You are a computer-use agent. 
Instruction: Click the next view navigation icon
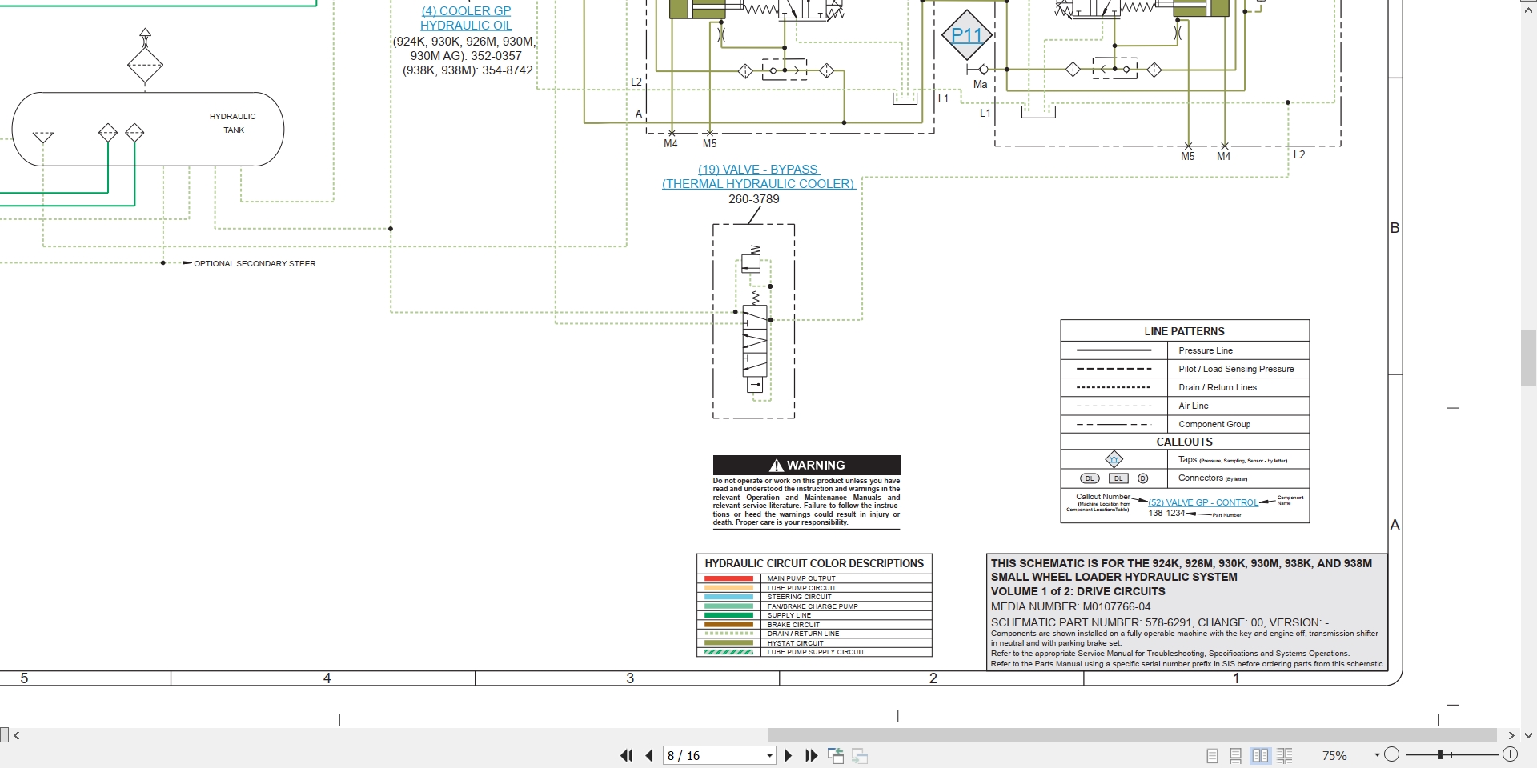[x=860, y=755]
